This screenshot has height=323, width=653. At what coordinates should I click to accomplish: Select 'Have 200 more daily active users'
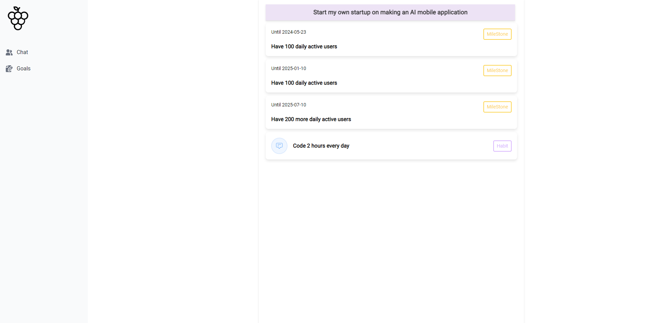311,119
